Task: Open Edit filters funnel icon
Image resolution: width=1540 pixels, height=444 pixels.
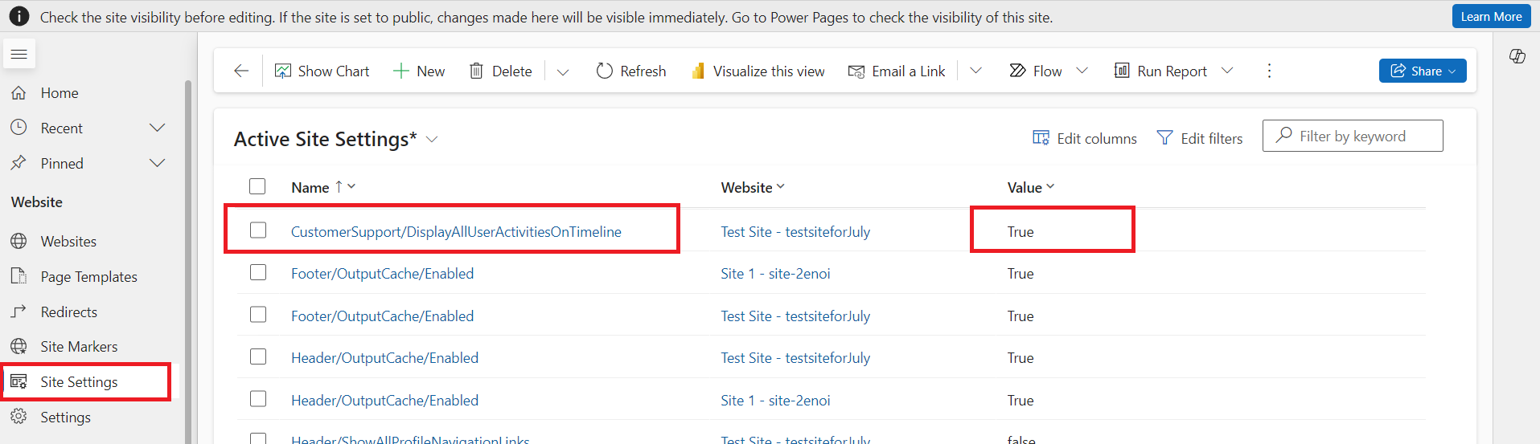Action: tap(1164, 138)
